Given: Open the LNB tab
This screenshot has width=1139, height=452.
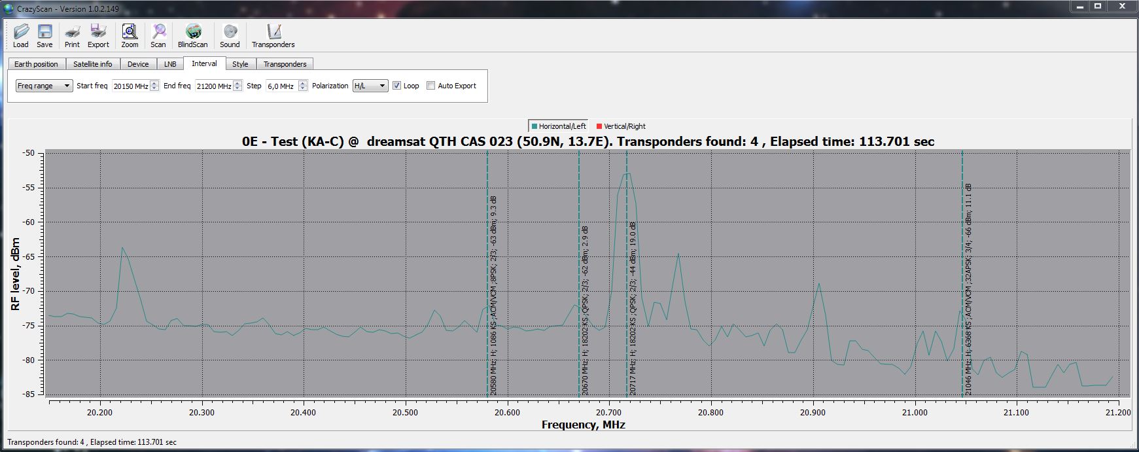Looking at the screenshot, I should pyautogui.click(x=170, y=64).
